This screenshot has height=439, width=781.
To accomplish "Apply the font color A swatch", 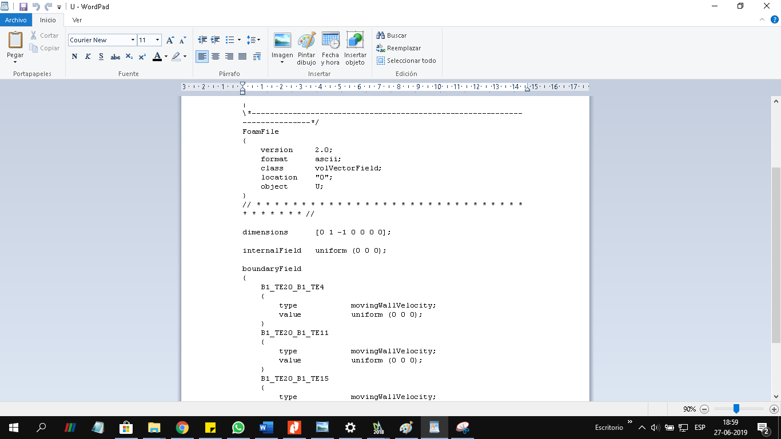I will click(157, 57).
